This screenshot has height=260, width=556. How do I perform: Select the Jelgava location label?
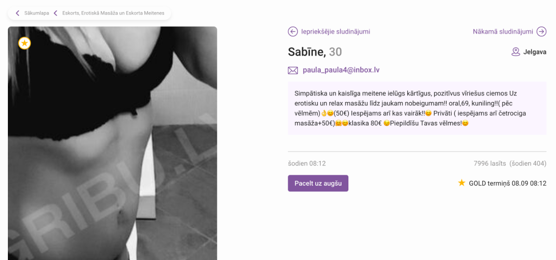coord(535,52)
